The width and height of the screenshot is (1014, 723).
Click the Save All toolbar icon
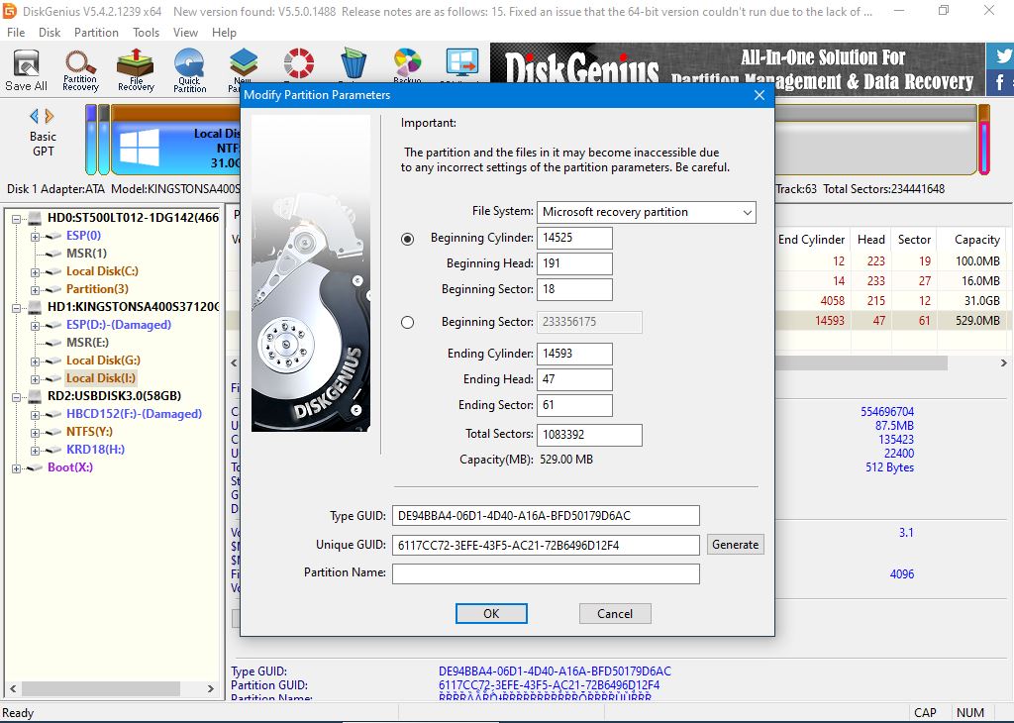(26, 68)
